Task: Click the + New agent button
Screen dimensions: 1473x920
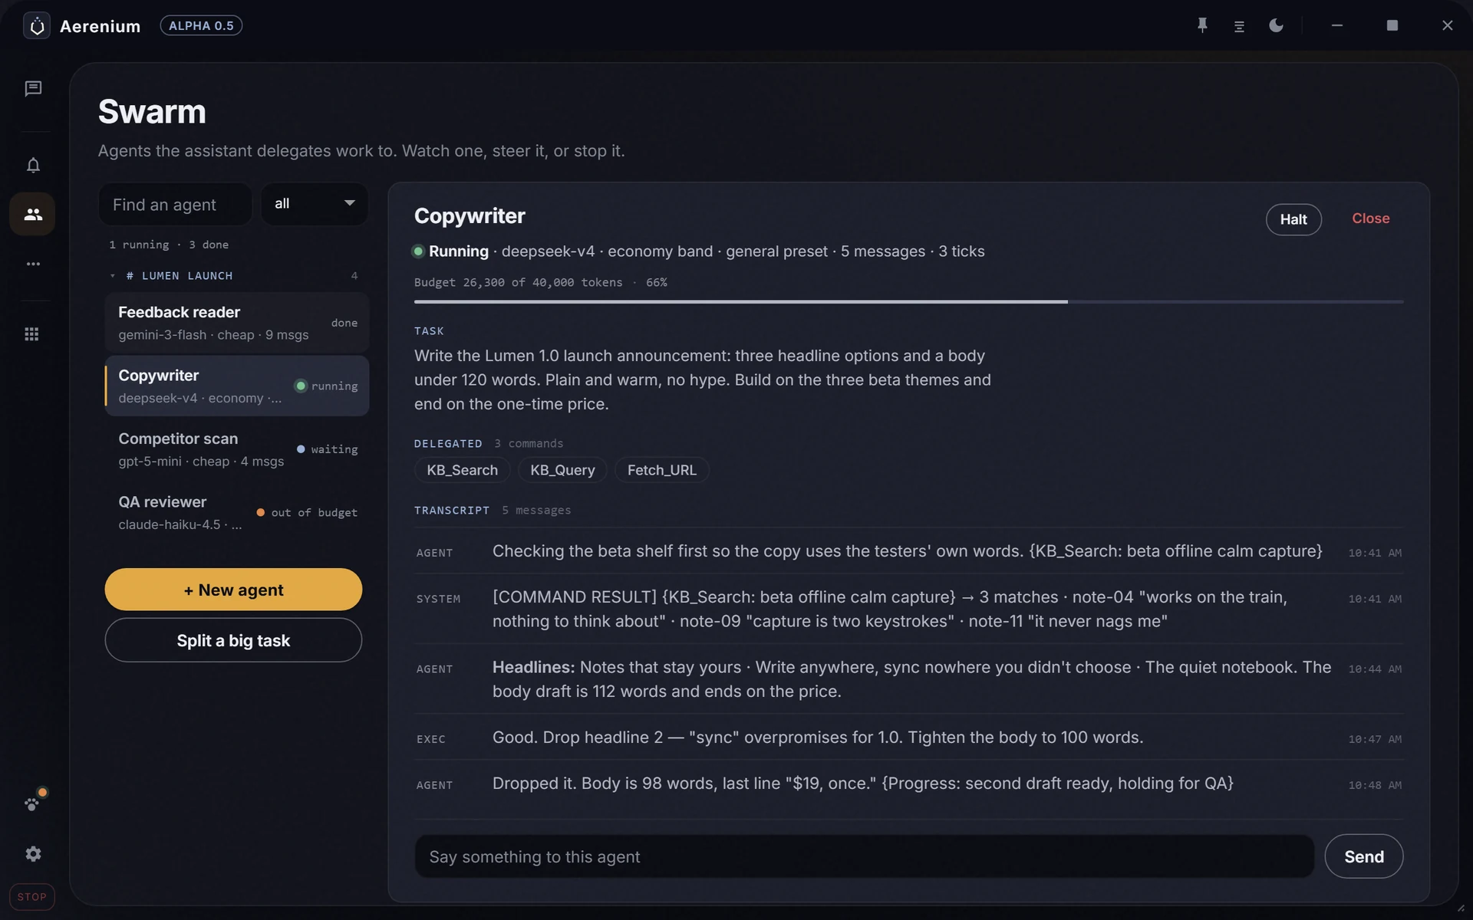Action: point(233,590)
